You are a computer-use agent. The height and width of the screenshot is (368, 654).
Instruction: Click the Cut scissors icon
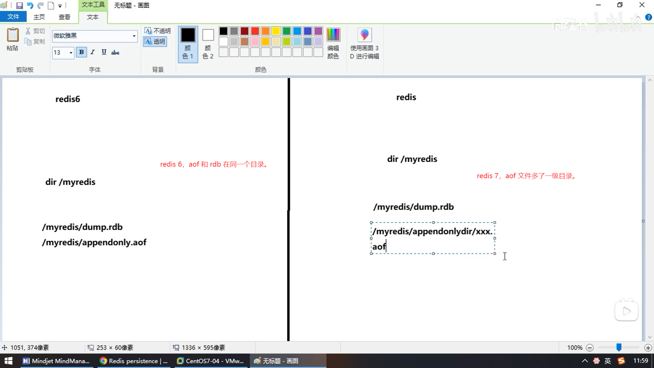tap(28, 31)
